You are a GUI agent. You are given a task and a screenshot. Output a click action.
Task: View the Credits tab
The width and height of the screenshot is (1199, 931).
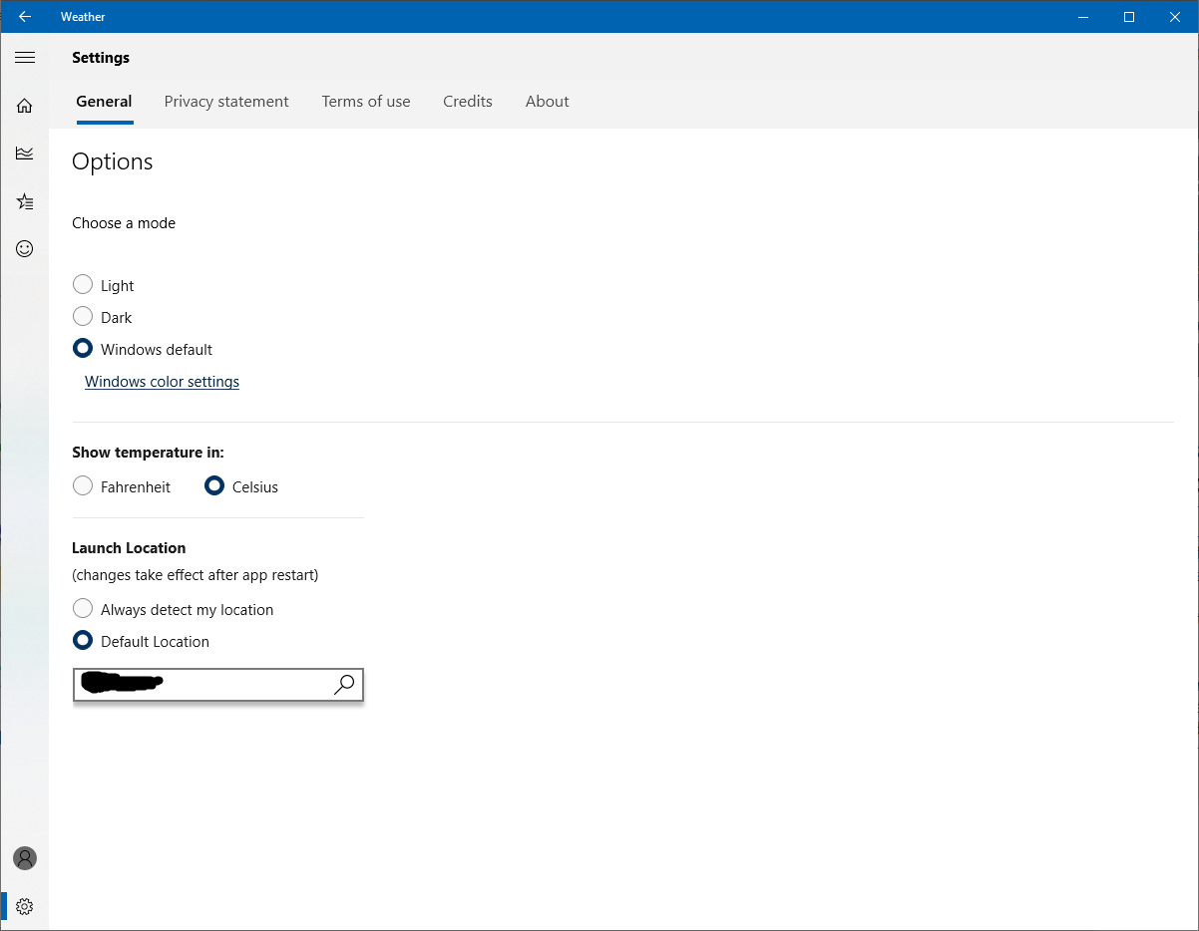(467, 101)
